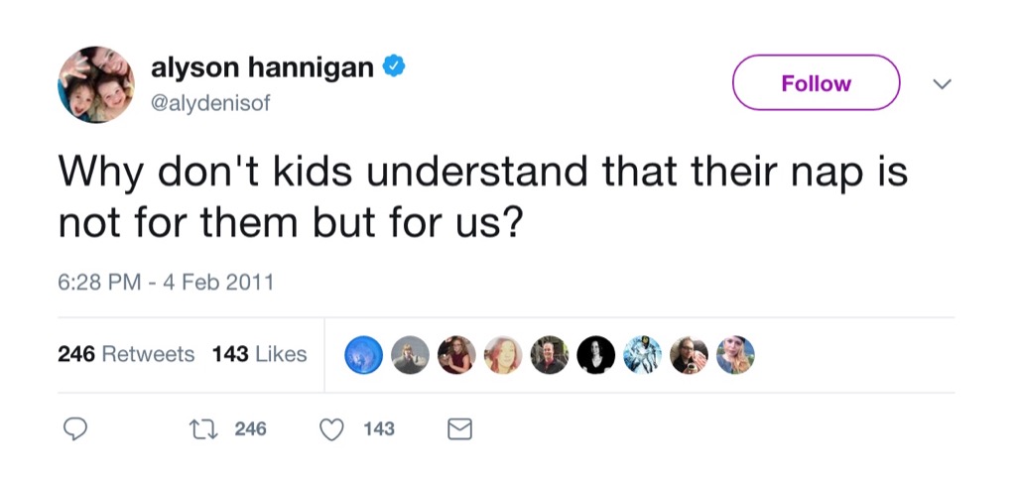Click the reply speech bubble icon
This screenshot has height=480, width=1016.
pyautogui.click(x=76, y=429)
